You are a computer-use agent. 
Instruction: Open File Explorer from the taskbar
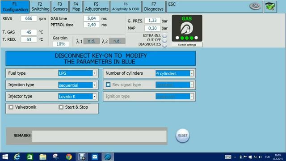pyautogui.click(x=43, y=157)
